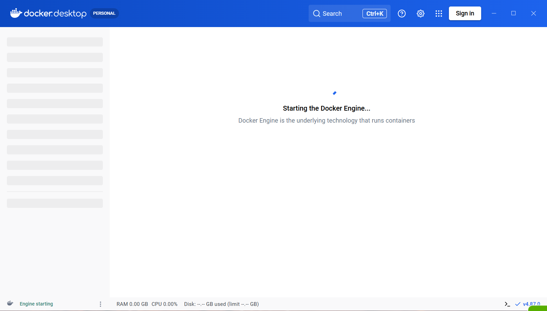Click the engine status whale icon
This screenshot has height=311, width=547.
click(x=10, y=303)
